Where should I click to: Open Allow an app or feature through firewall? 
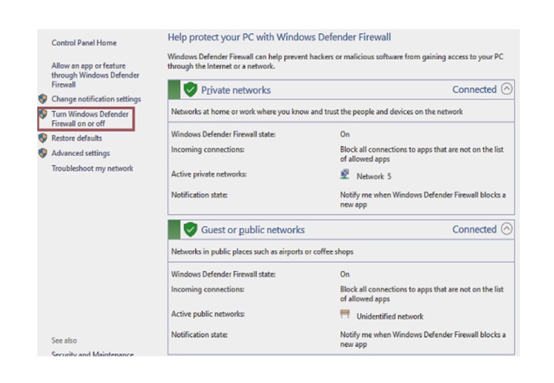coord(95,75)
